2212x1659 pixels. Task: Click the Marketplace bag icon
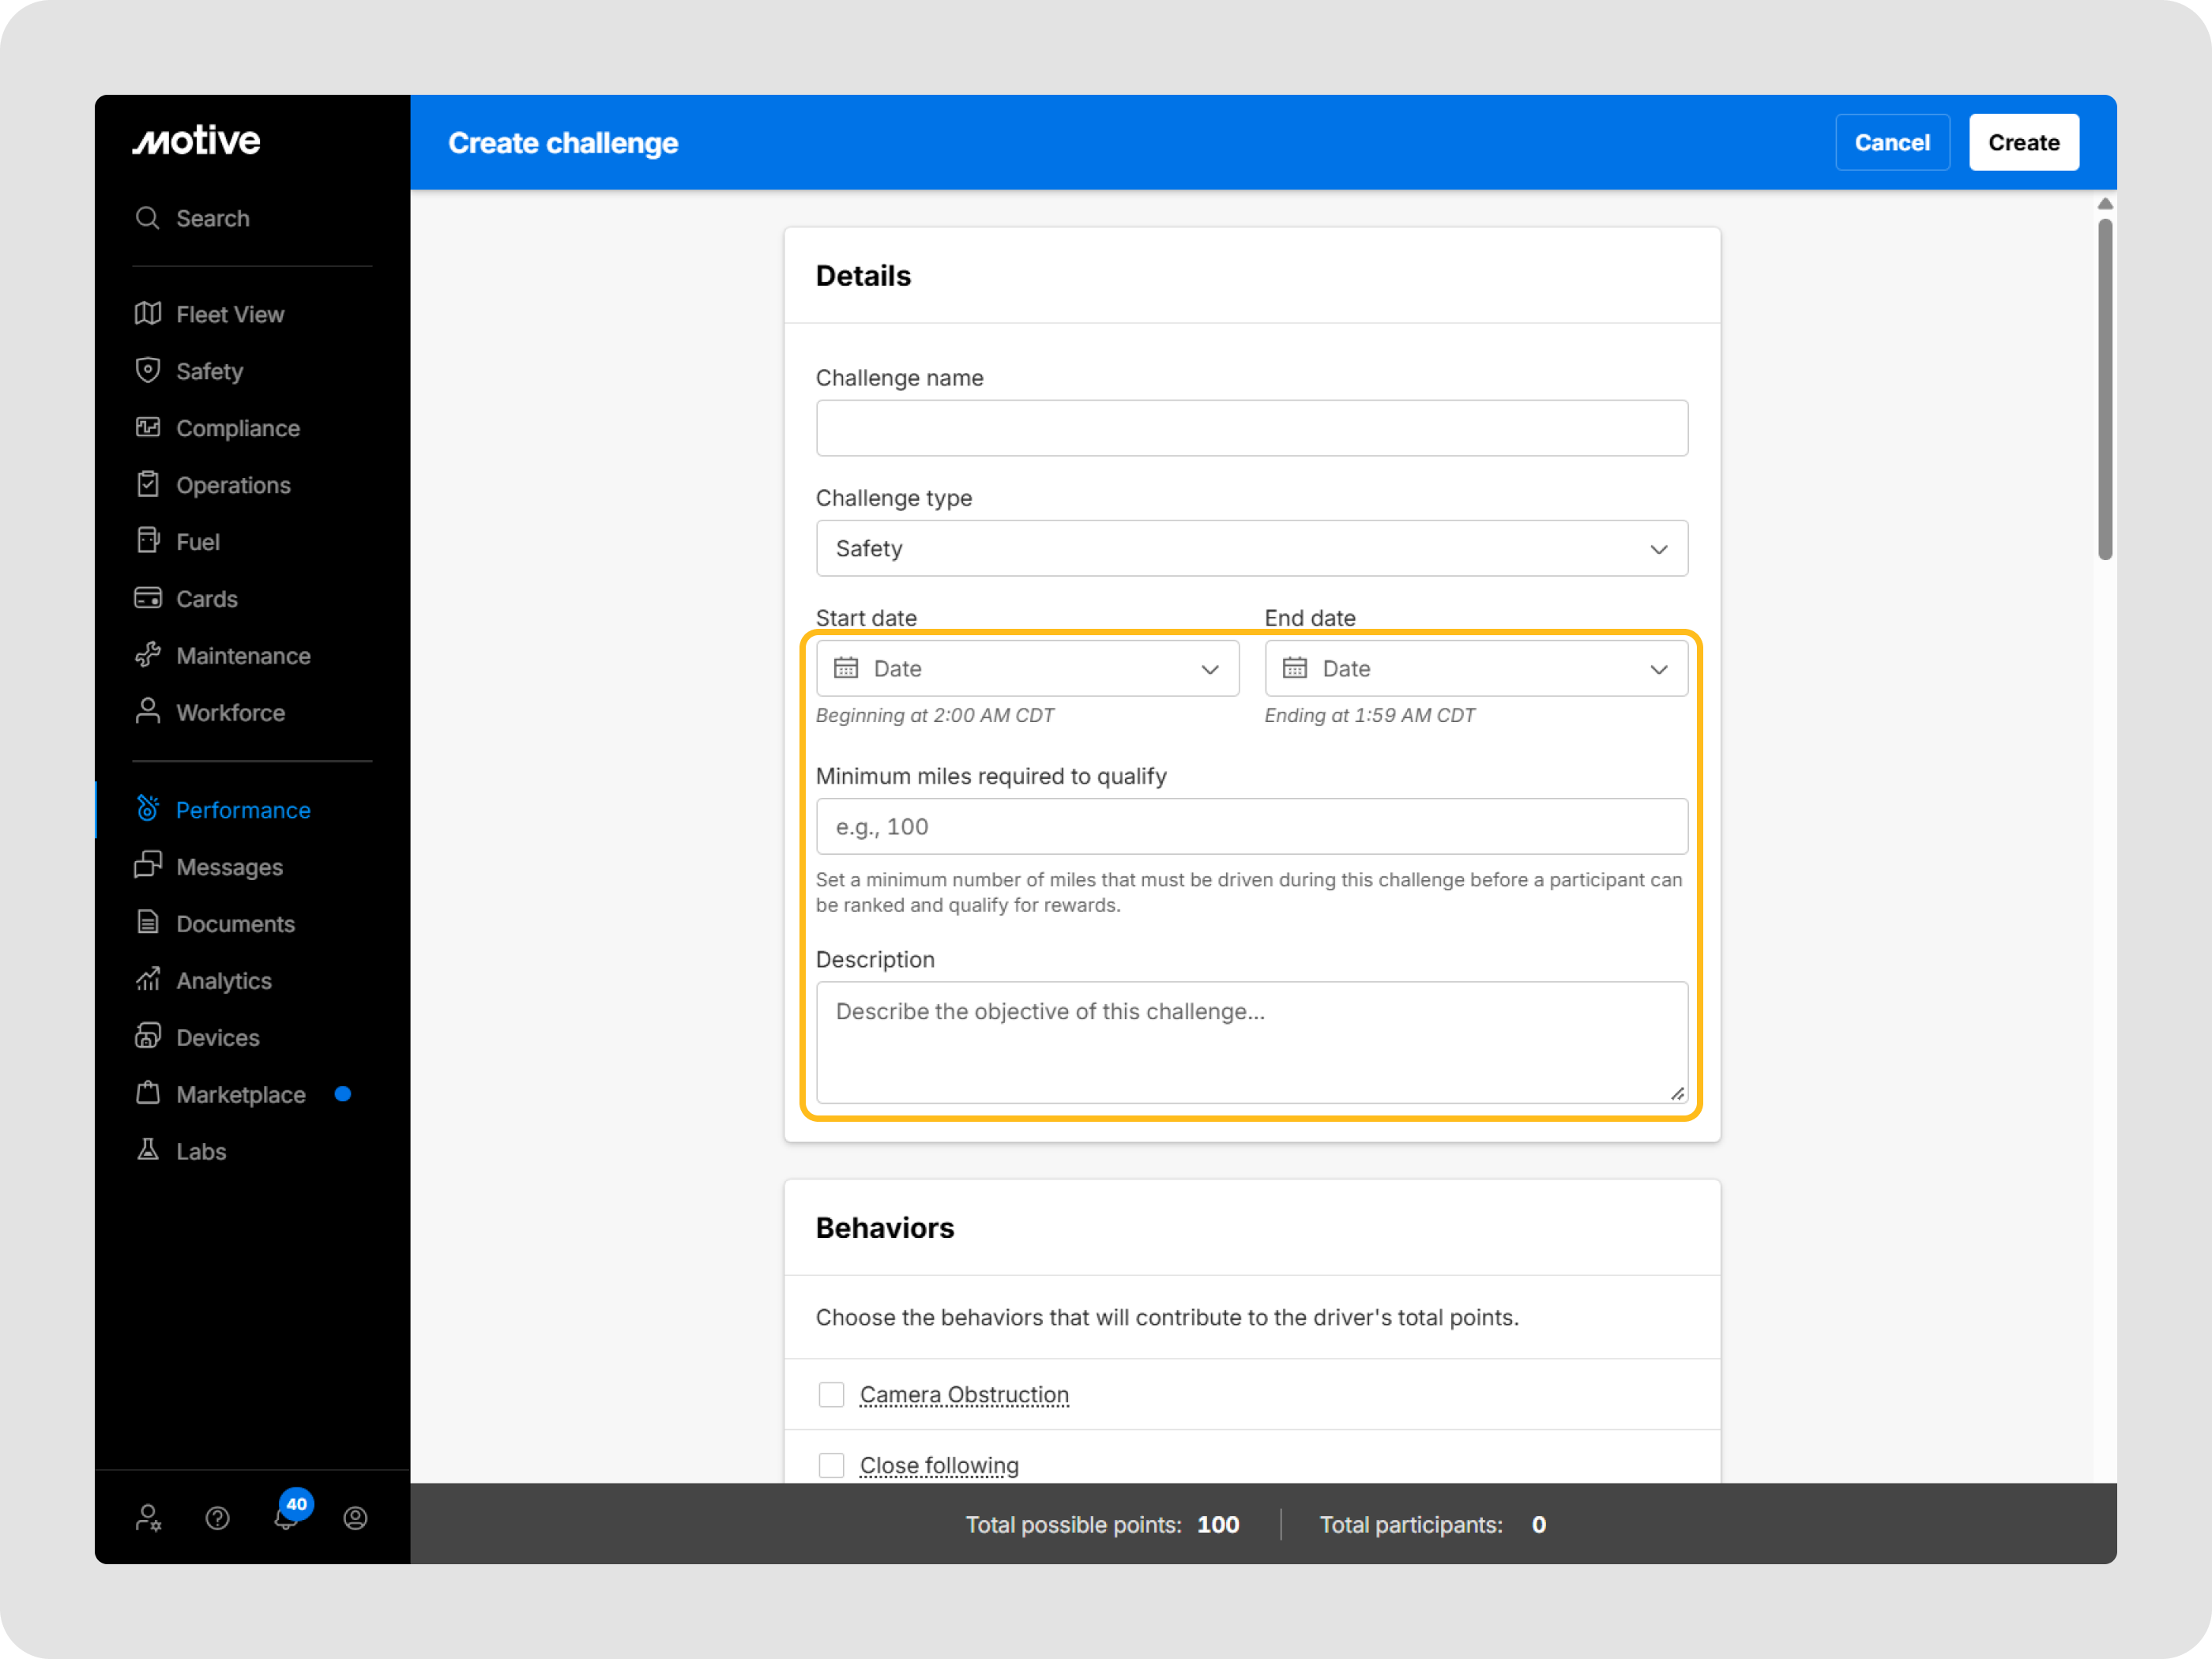coord(148,1093)
